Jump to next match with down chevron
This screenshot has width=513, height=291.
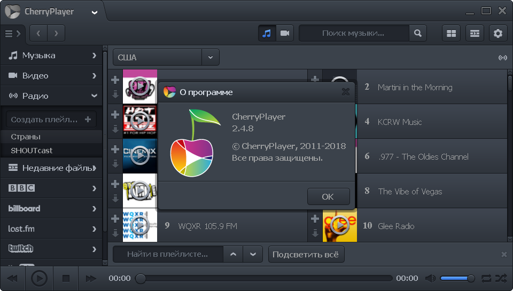253,254
